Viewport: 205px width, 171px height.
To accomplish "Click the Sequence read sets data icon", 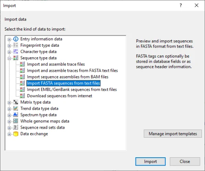I will 16,127.
